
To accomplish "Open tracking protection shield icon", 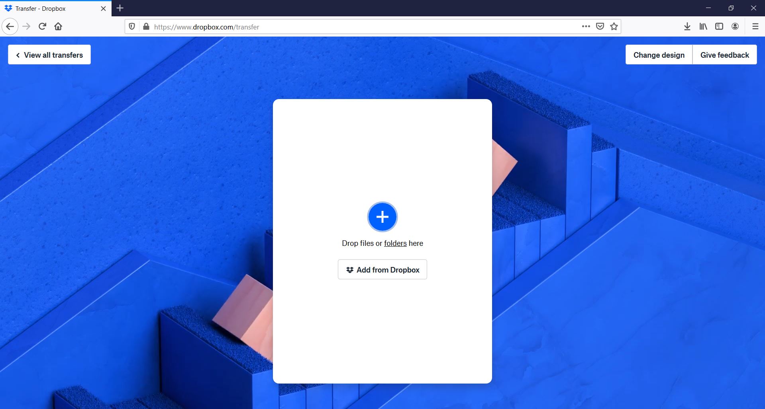I will tap(132, 27).
